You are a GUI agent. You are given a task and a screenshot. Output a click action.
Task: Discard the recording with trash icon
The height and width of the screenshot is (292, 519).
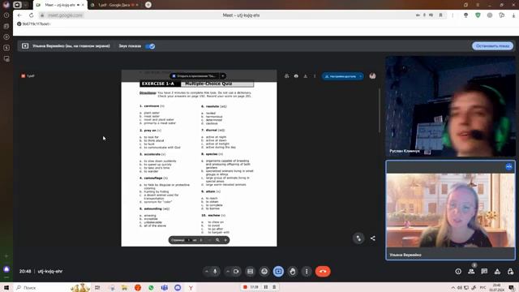pos(274,287)
